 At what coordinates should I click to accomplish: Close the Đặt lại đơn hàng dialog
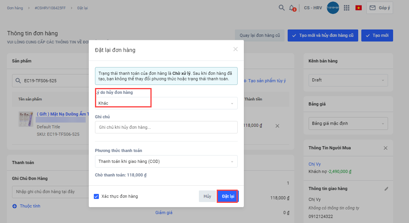[235, 49]
